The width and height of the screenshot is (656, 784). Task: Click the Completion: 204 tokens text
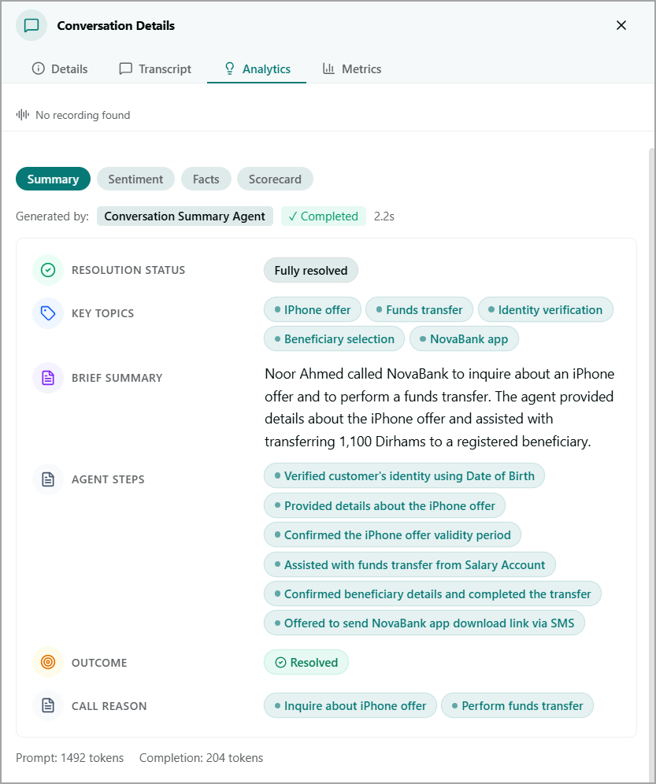pyautogui.click(x=201, y=758)
